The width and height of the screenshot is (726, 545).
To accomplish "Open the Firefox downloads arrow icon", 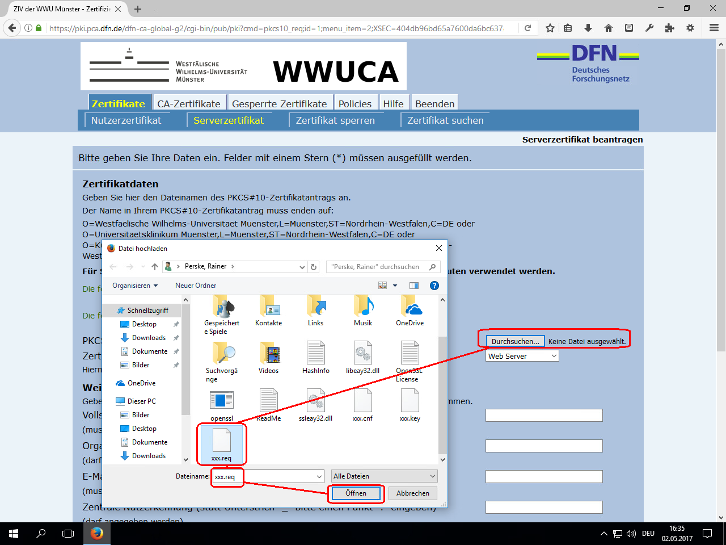I will tap(588, 28).
